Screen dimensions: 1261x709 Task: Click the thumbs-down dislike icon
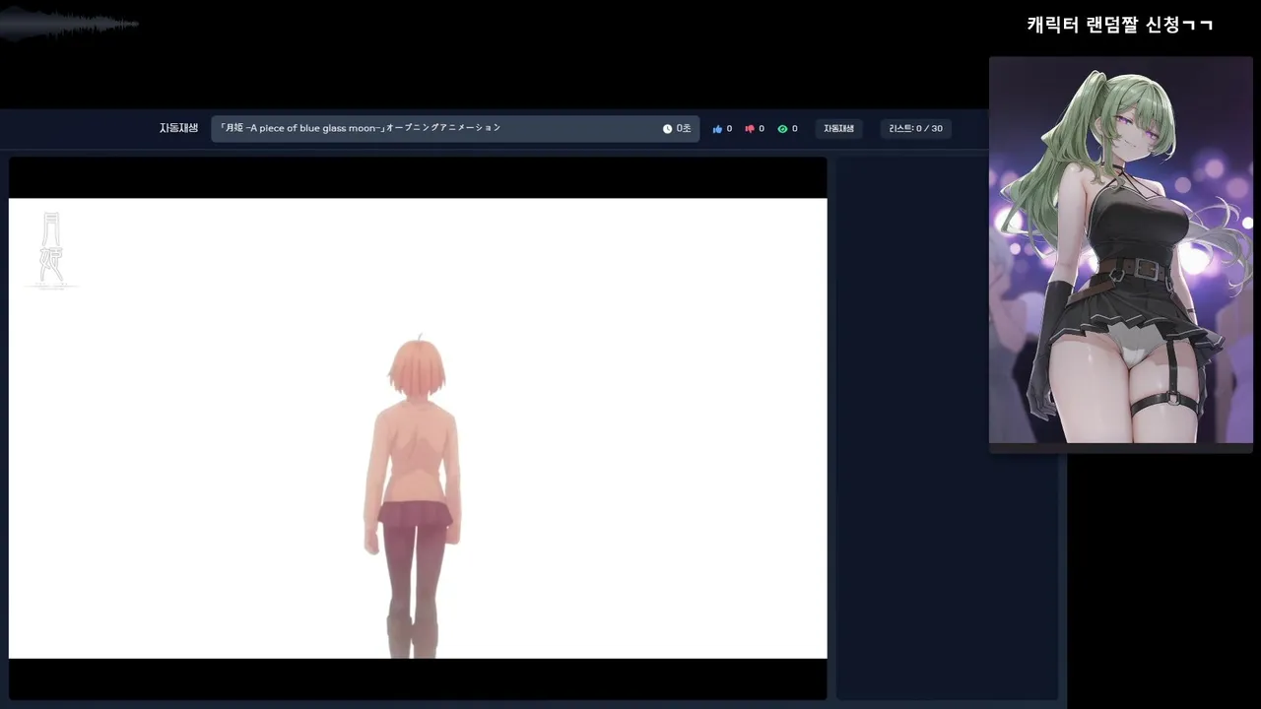click(750, 129)
